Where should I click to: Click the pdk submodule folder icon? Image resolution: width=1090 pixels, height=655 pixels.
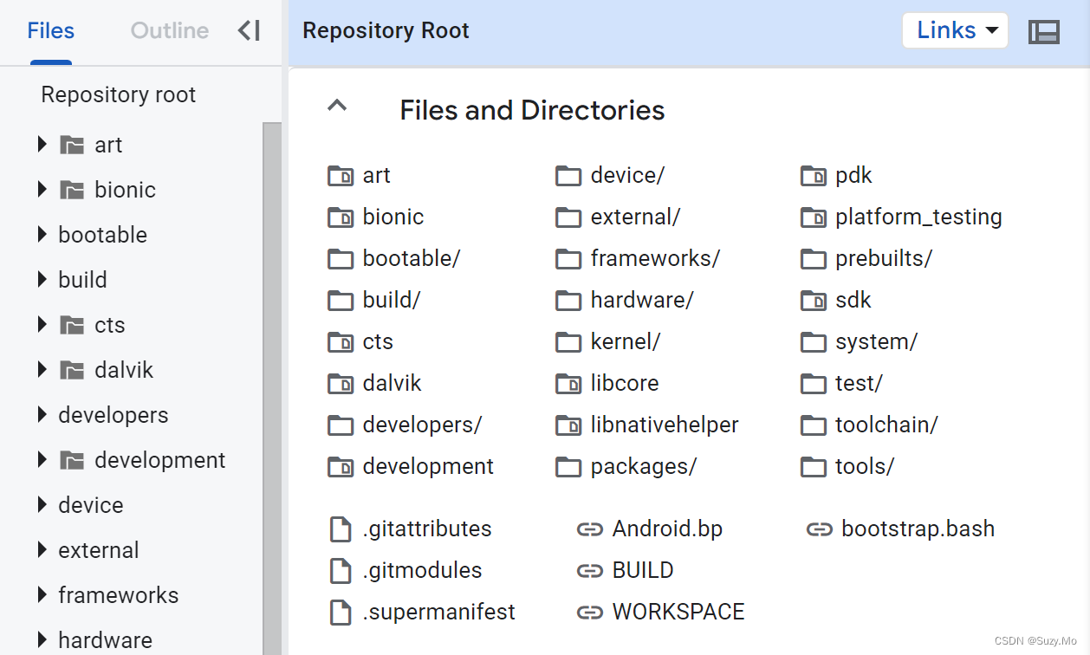pos(814,176)
